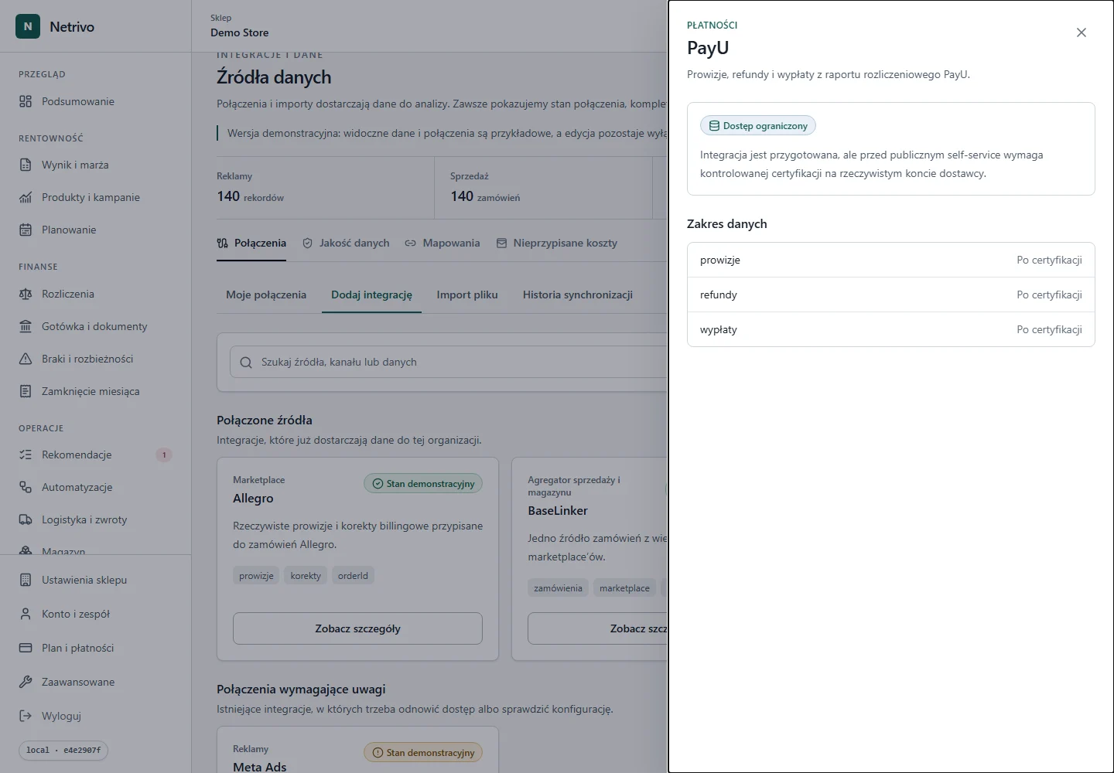Click Allegro's Stan demonstracyjny badge
Screen dimensions: 1114x773
point(423,483)
